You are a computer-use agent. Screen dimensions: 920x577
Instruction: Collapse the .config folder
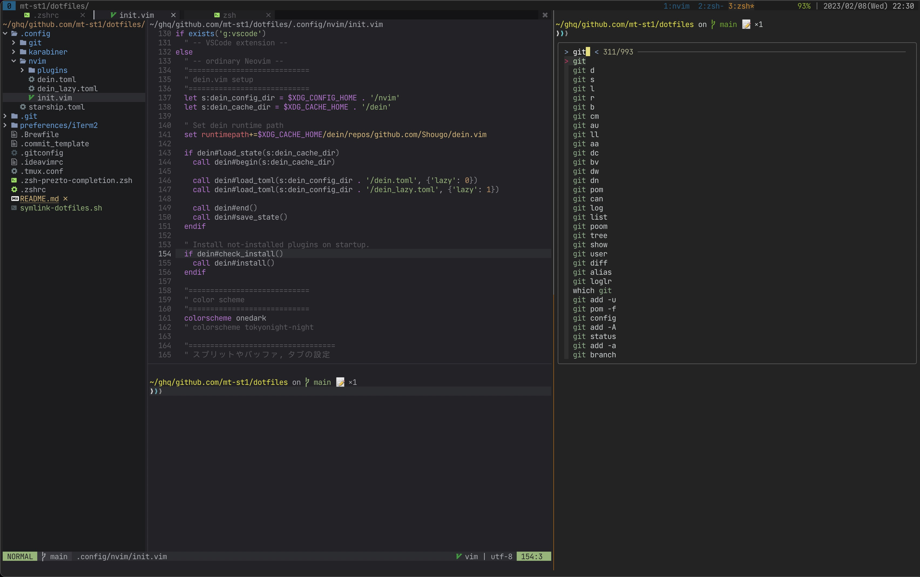[x=5, y=33]
